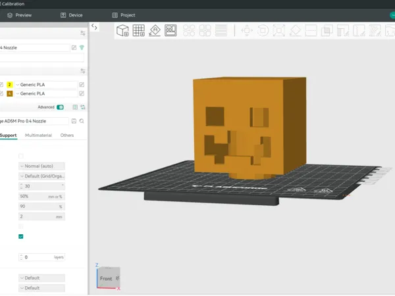Select the Lay on face tool
Image resolution: width=395 pixels, height=296 pixels.
(295, 30)
